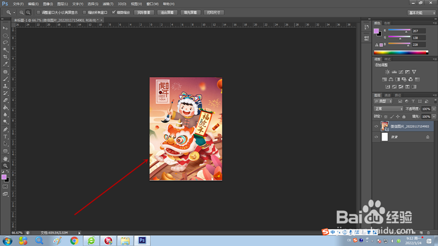
Task: Open opacity 100% slider dropdown
Action: pos(434,109)
